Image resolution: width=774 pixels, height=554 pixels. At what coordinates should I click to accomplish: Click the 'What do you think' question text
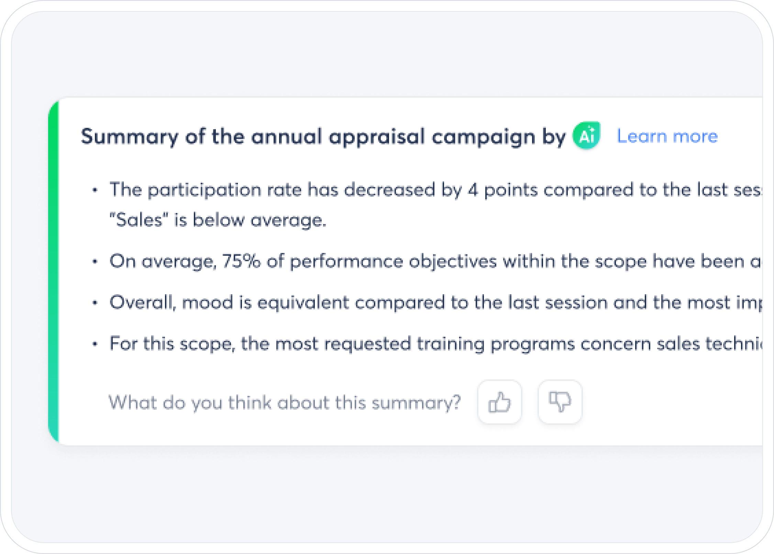coord(285,402)
